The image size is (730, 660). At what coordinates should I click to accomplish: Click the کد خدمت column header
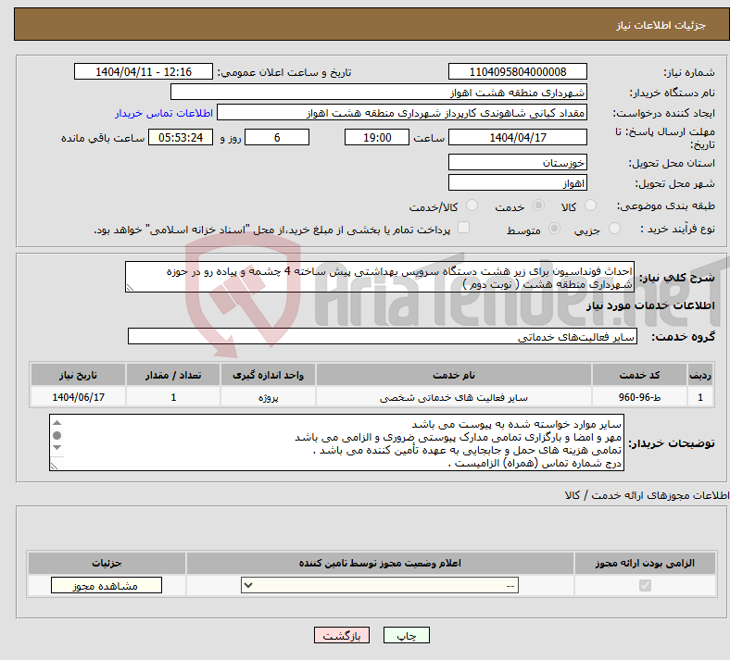point(640,375)
